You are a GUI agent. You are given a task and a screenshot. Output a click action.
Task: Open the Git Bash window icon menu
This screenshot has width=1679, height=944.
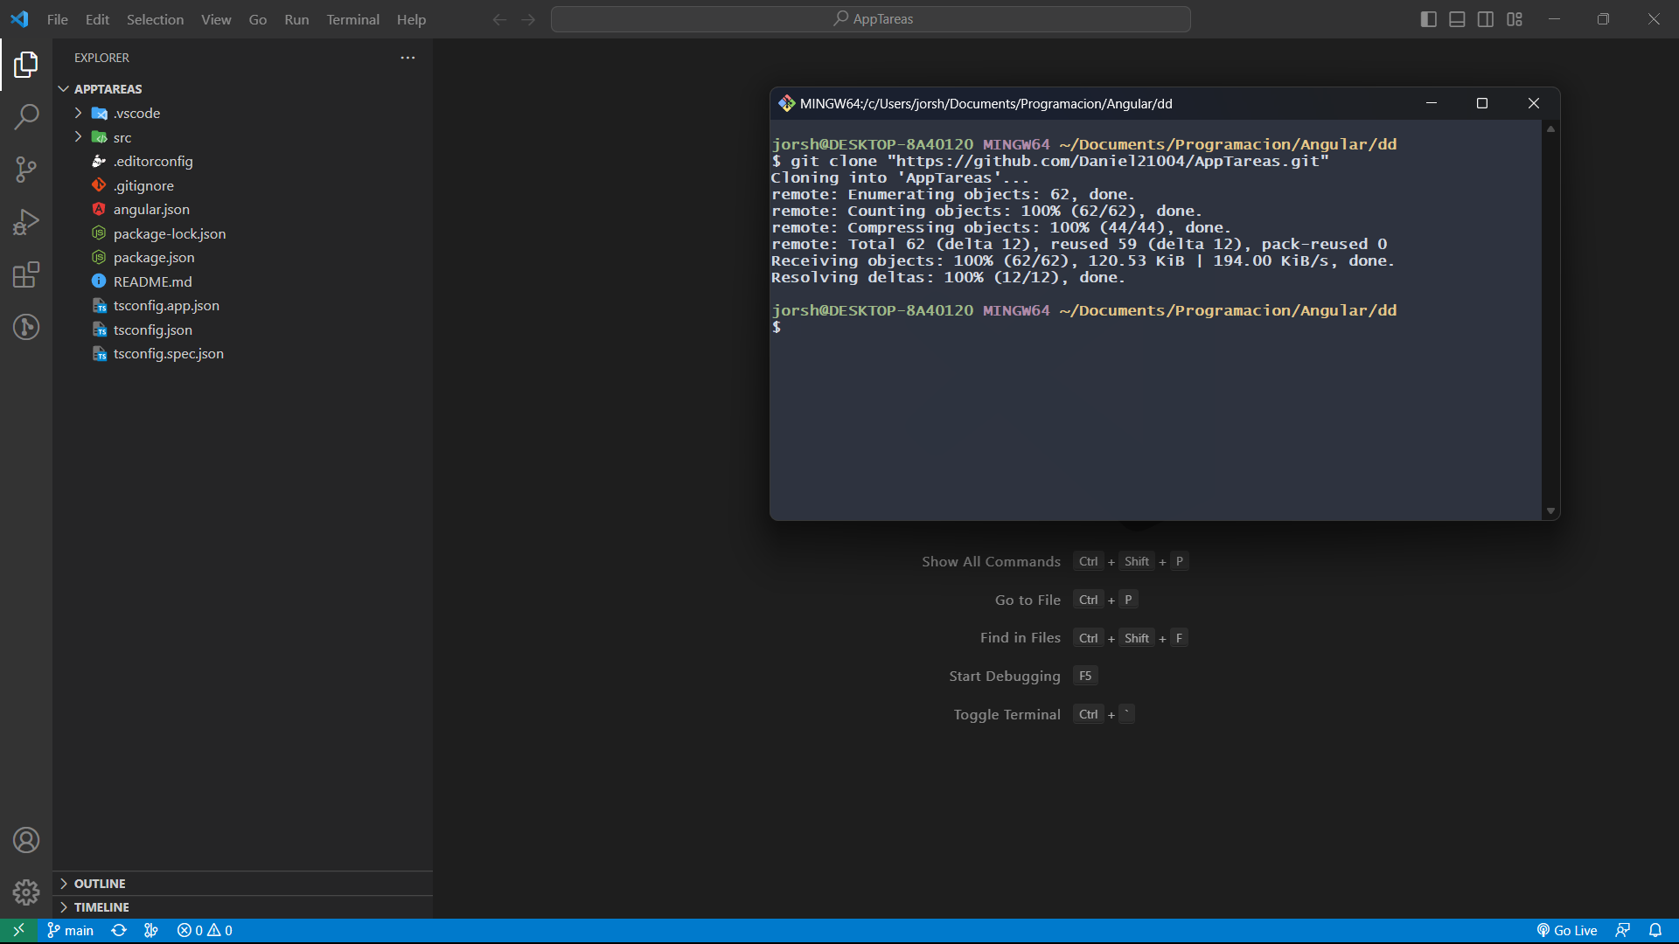[787, 103]
